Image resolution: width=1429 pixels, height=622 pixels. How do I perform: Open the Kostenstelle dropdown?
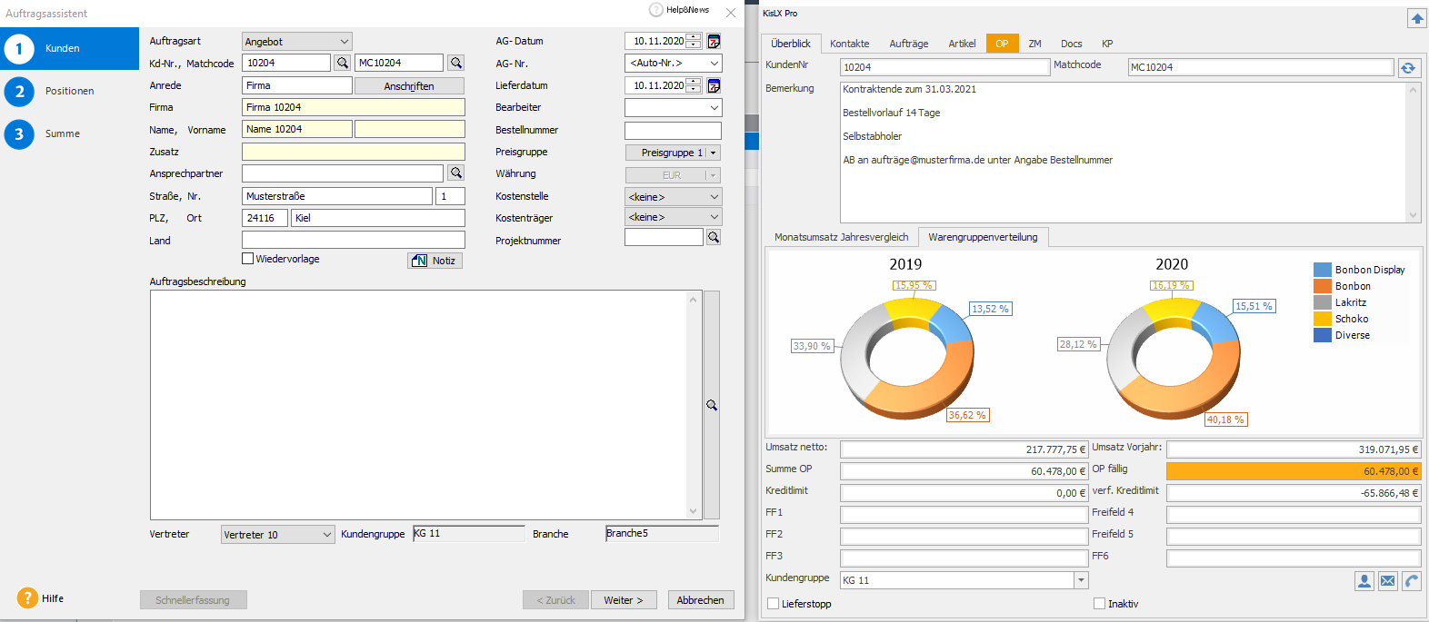click(714, 197)
